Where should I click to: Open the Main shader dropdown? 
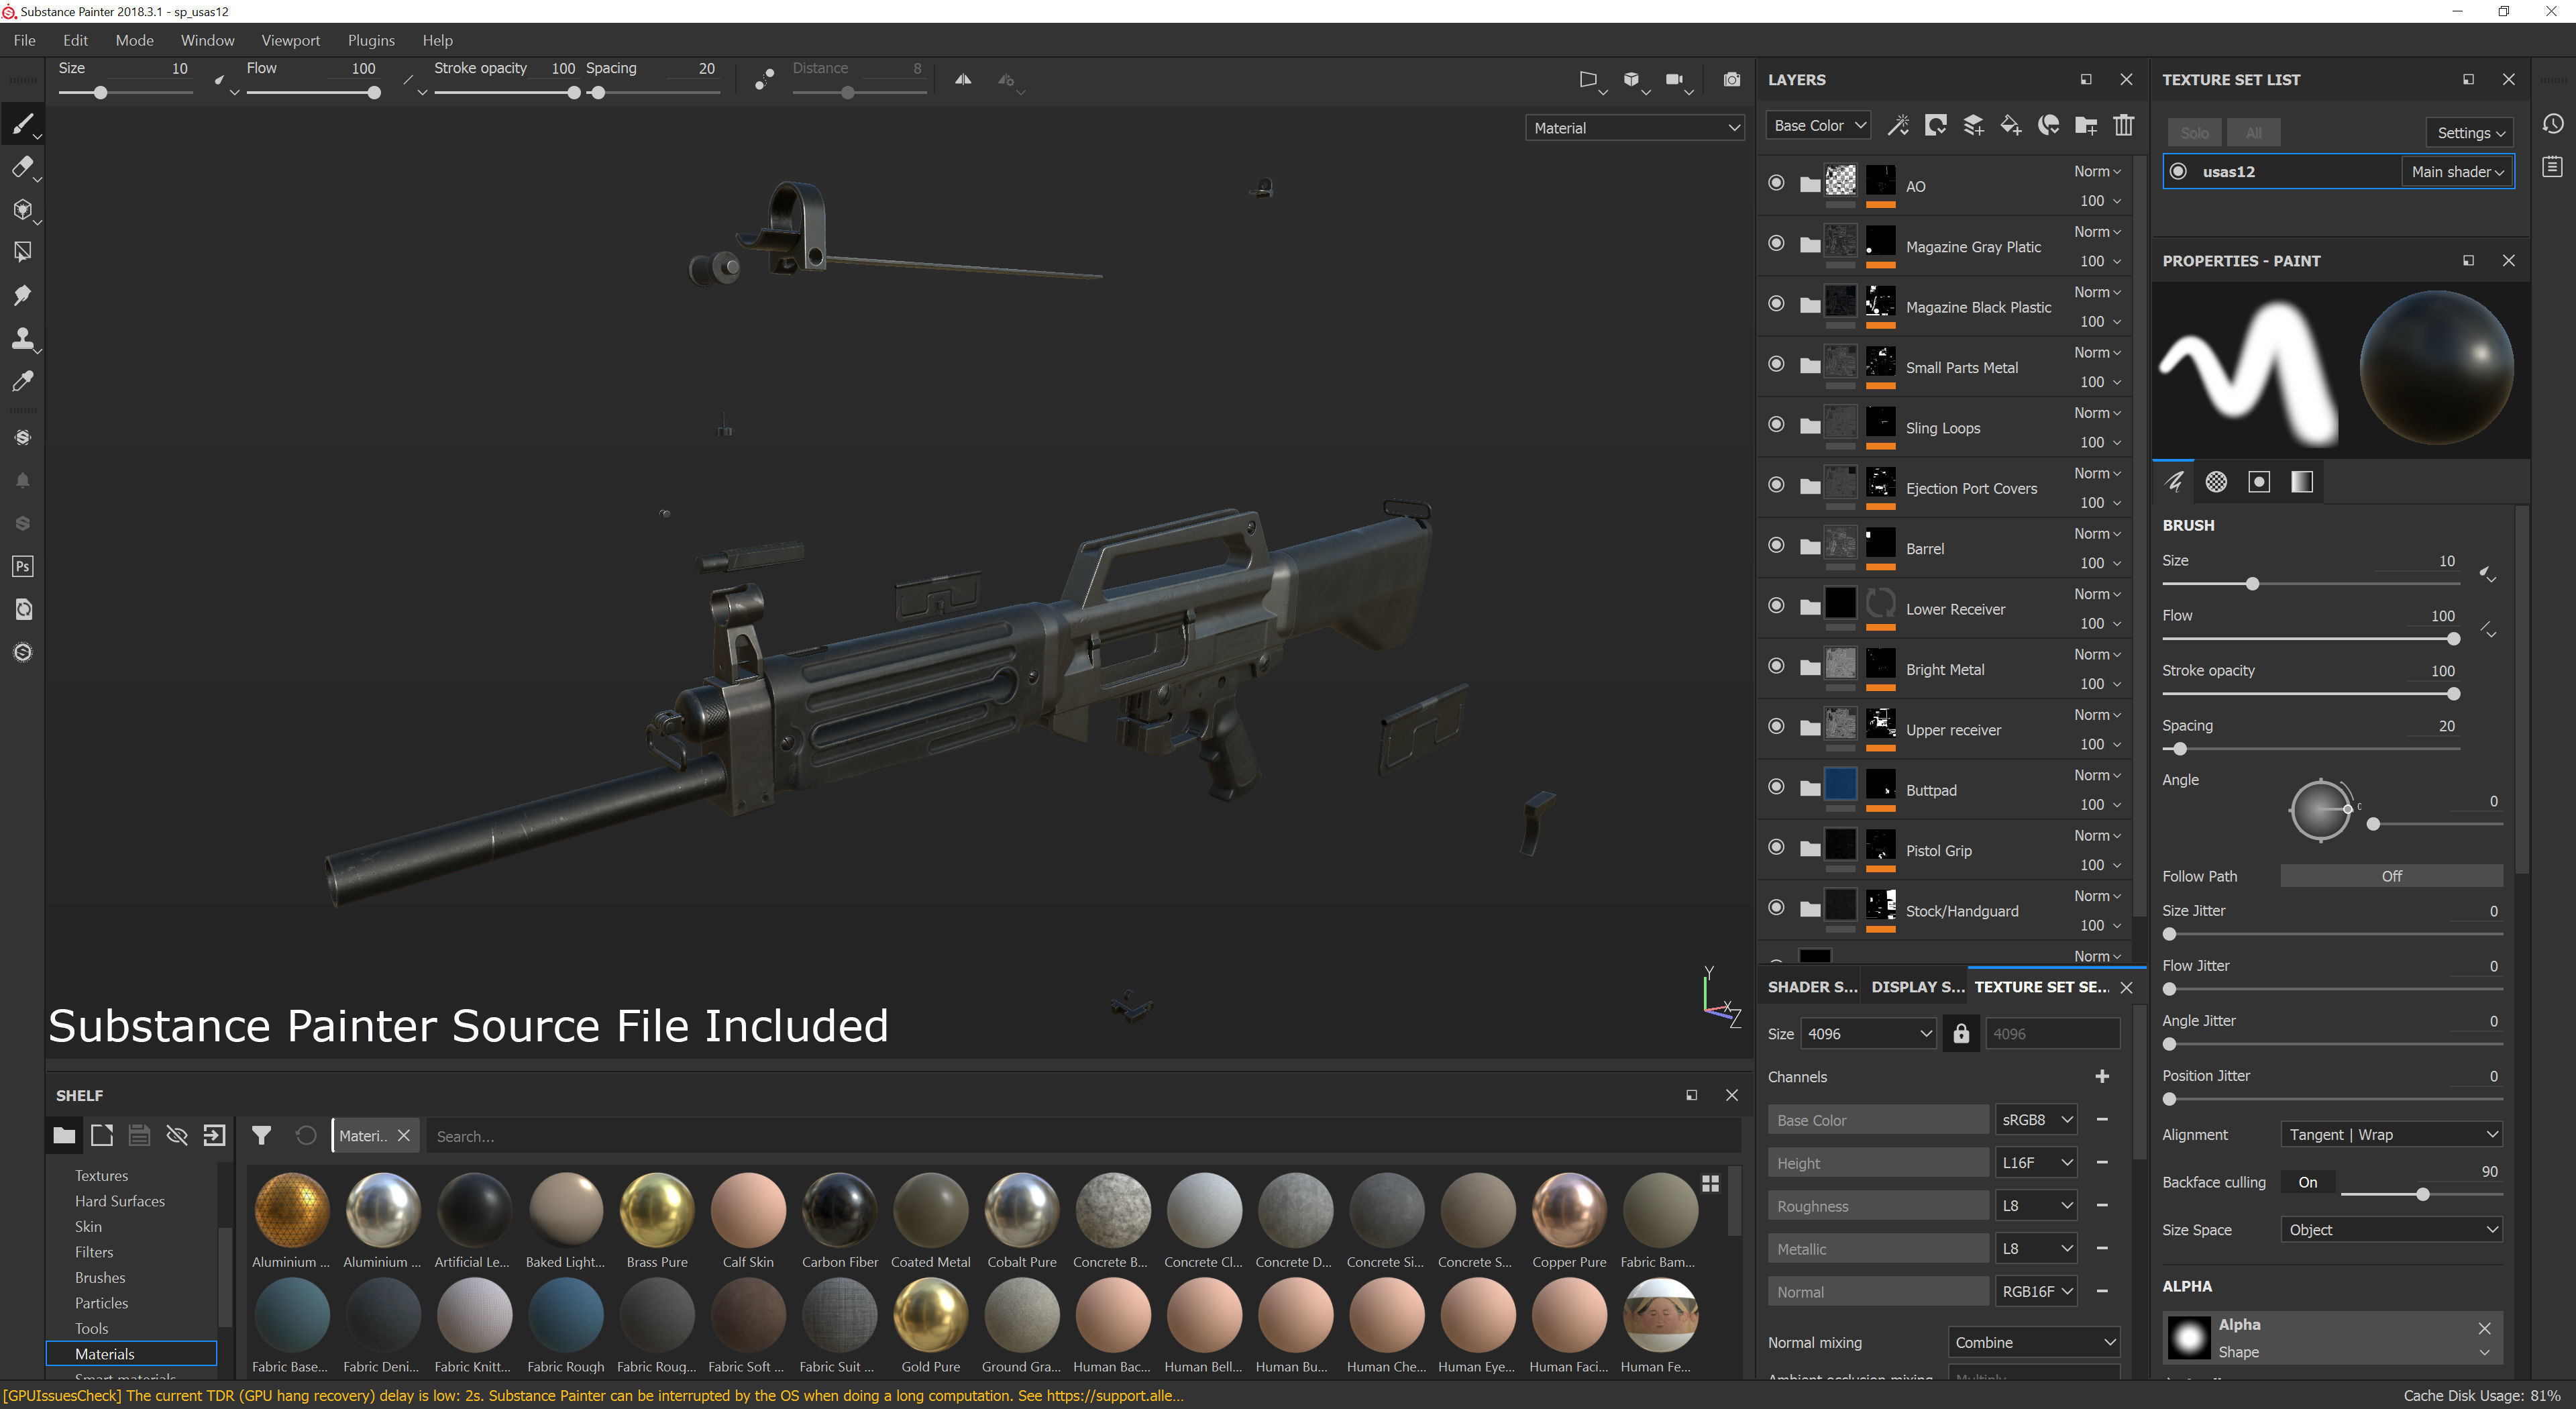[2456, 171]
